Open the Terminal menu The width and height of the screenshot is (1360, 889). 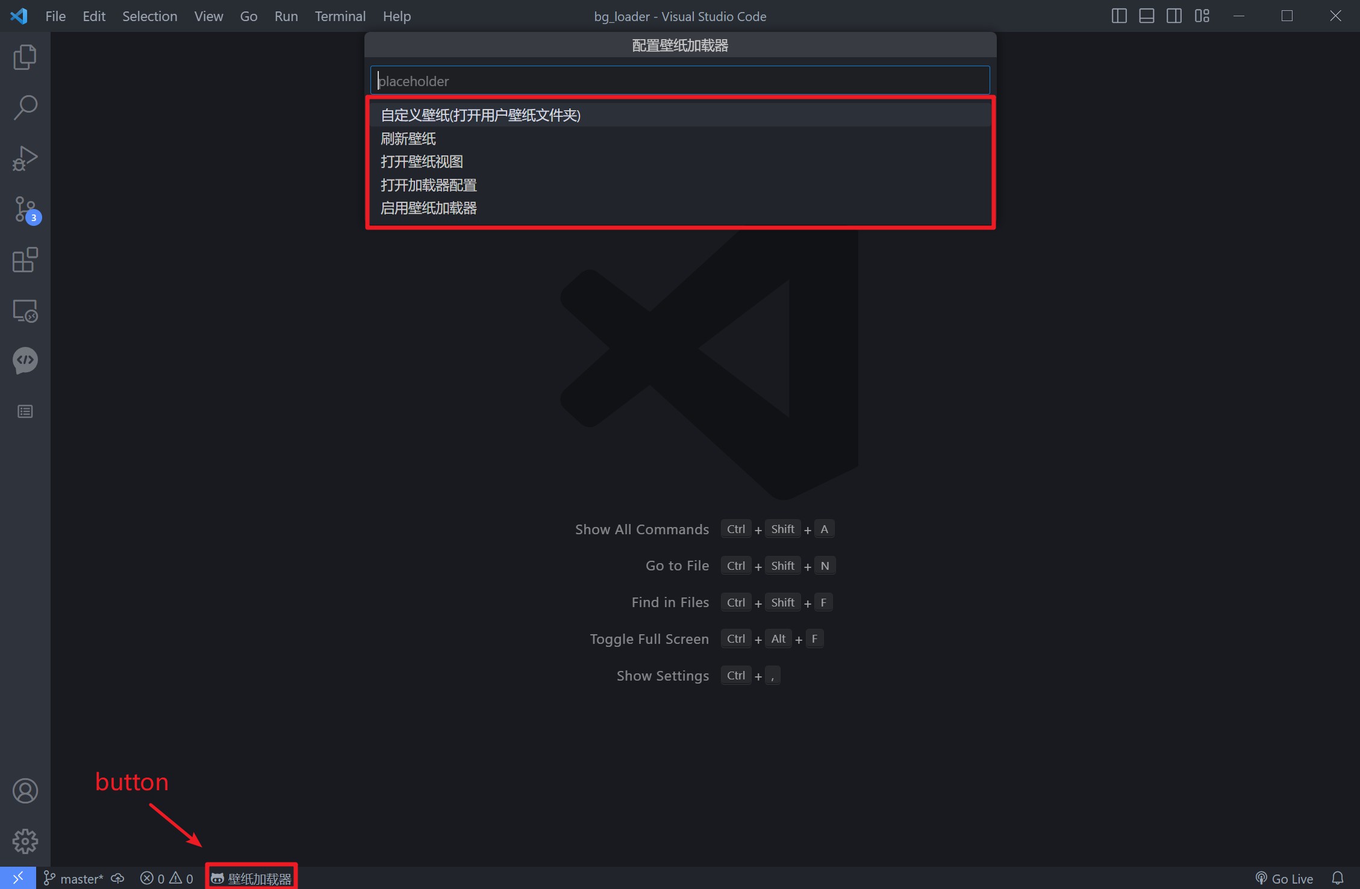[340, 16]
